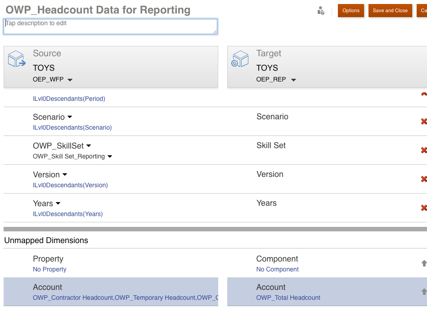
Task: Click the red up chevron above Scenario row
Action: [423, 94]
